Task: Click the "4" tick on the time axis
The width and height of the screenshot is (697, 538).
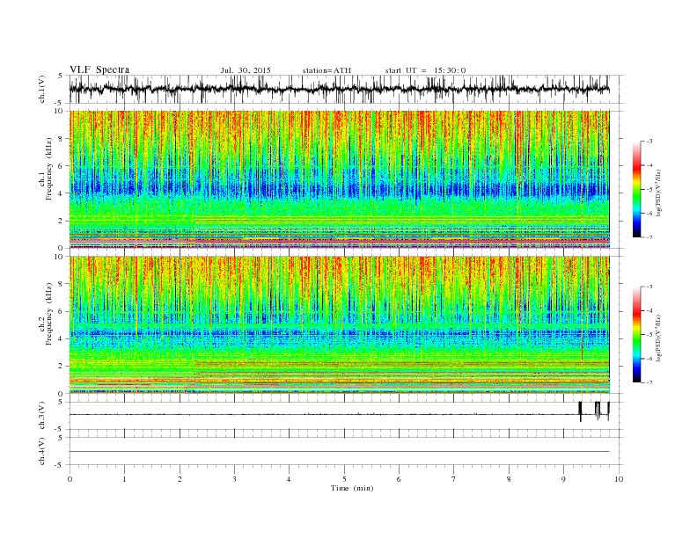Action: [289, 479]
